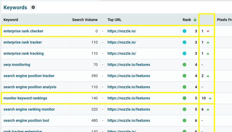Click teal rank dot for enterprise rank checker
Viewport: 232px width, 132px height.
coord(184,31)
